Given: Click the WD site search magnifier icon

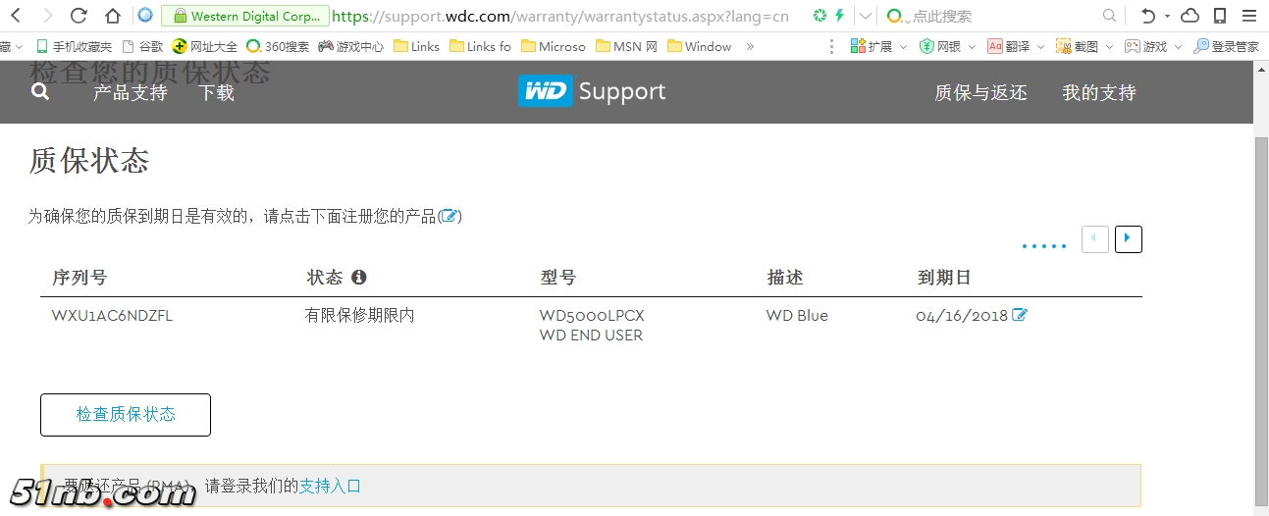Looking at the screenshot, I should click(40, 91).
